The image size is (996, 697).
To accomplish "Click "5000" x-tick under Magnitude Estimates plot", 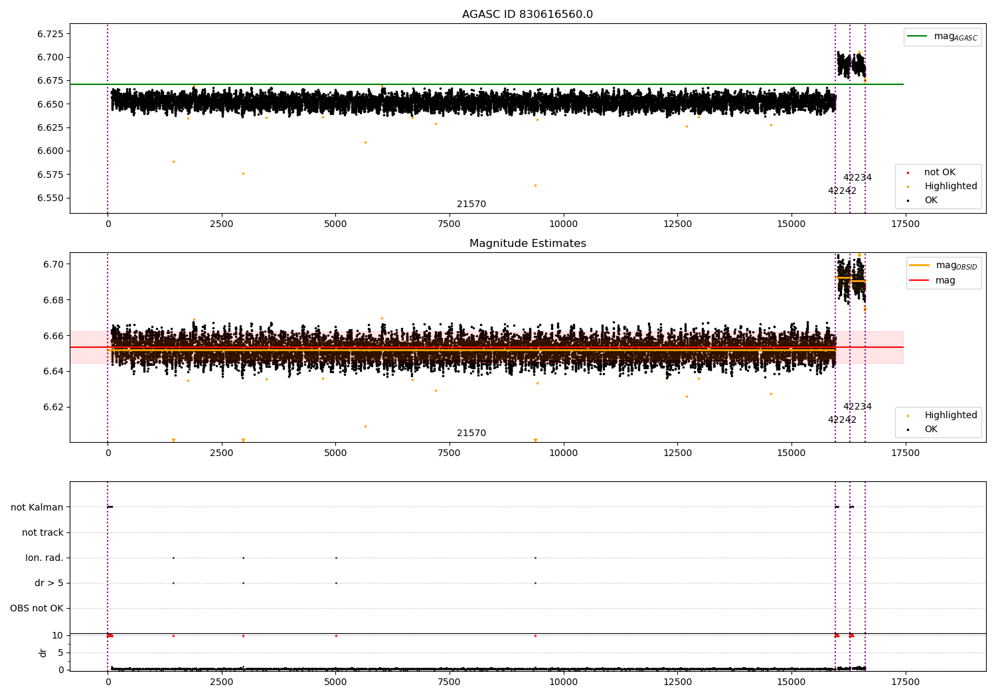I will [335, 453].
